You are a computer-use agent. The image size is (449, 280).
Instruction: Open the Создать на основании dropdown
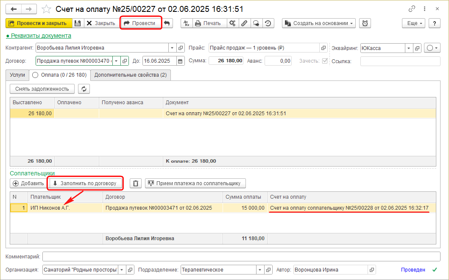(x=319, y=23)
